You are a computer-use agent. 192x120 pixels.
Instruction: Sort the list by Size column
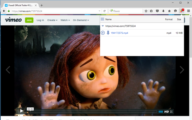pos(179,19)
